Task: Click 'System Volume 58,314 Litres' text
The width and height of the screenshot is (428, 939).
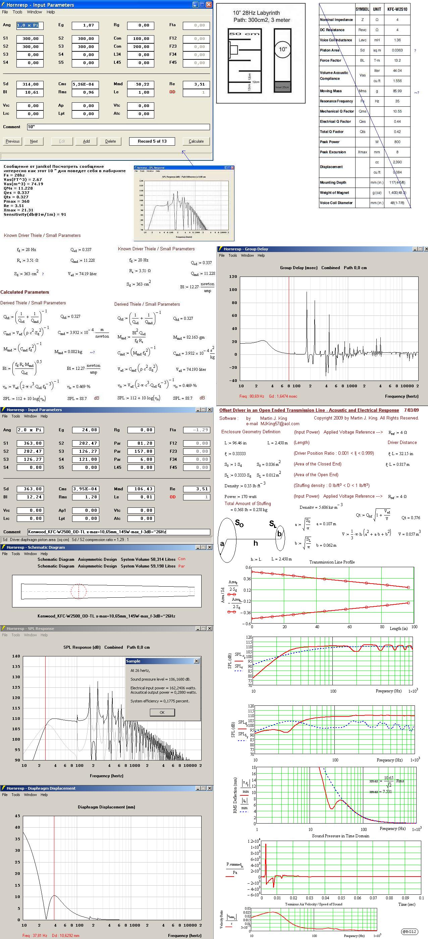Action: tap(148, 559)
